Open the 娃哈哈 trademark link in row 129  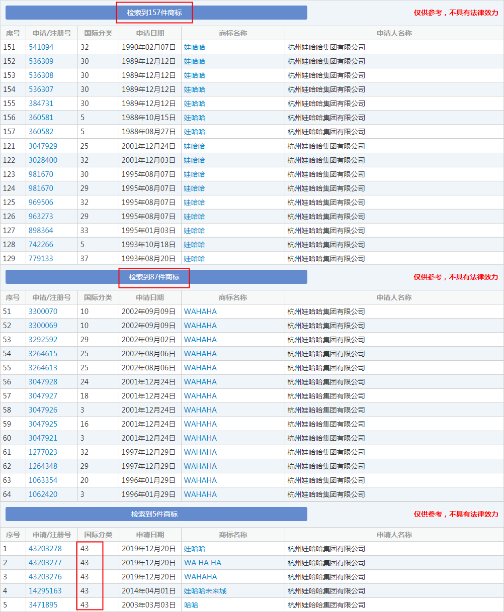195,259
